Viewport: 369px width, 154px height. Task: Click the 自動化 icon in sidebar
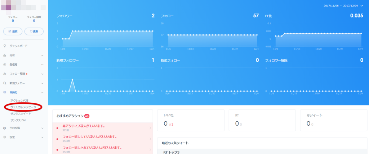(x=5, y=93)
